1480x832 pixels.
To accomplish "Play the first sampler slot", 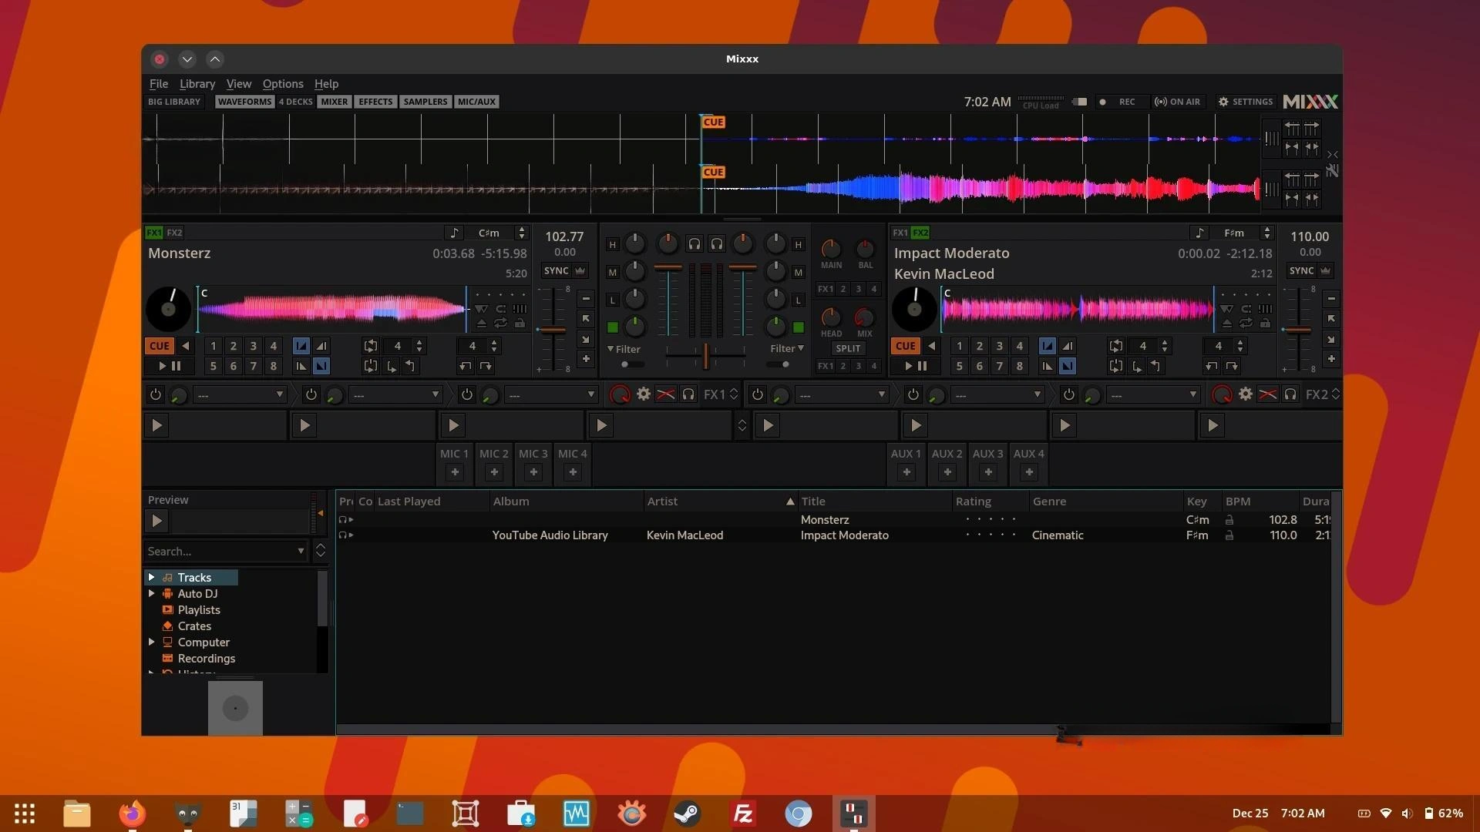I will [x=156, y=425].
